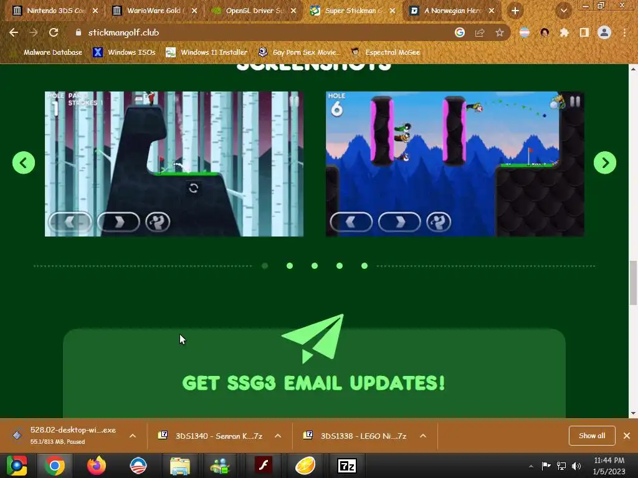Click the striped flag extension icon
The image size is (638, 478).
(525, 32)
